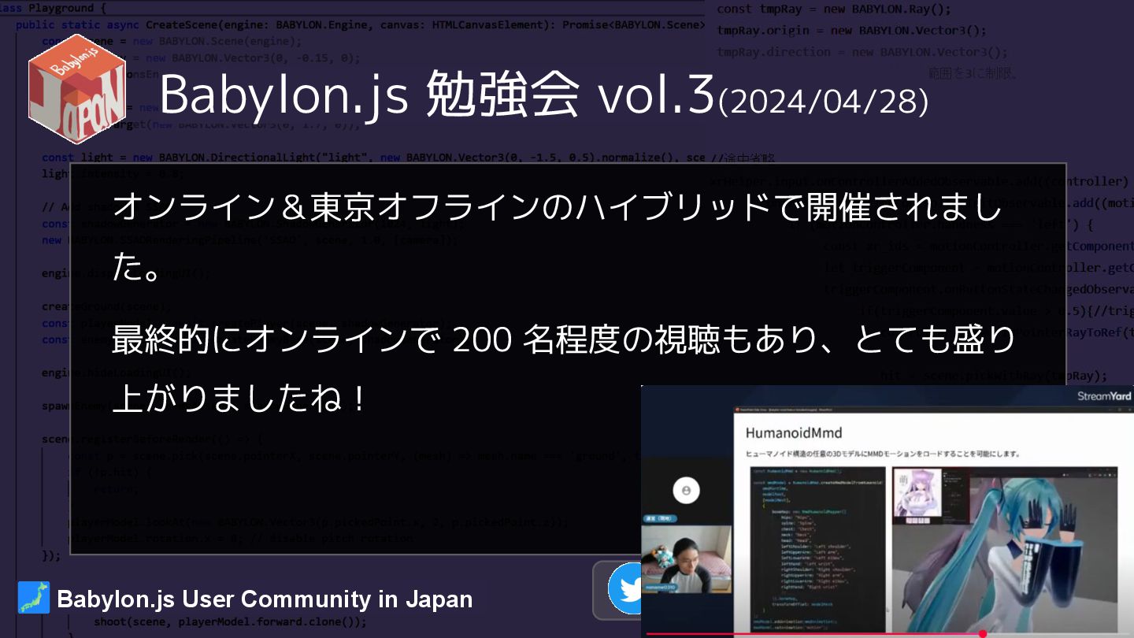Click the sentence starting 'オンライン＆東京オフライン'
This screenshot has width=1134, height=638.
(x=558, y=239)
